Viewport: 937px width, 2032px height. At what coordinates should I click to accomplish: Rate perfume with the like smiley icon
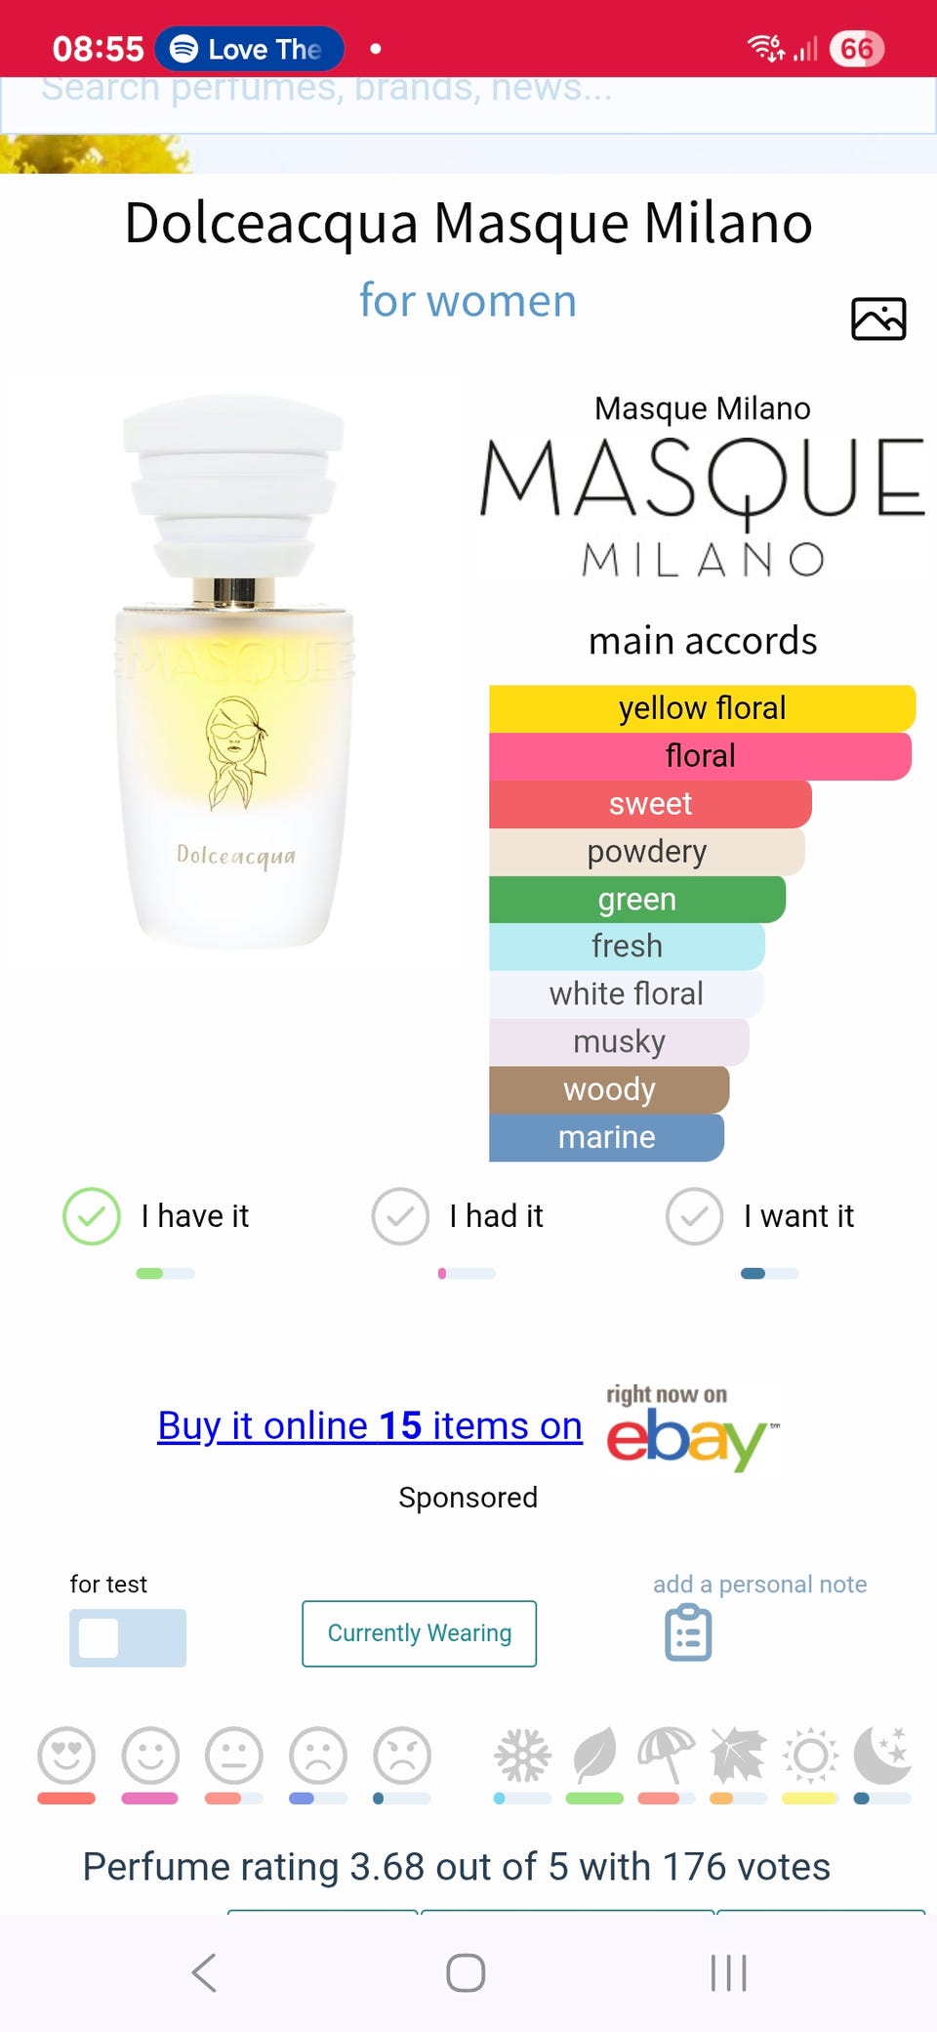(150, 1756)
